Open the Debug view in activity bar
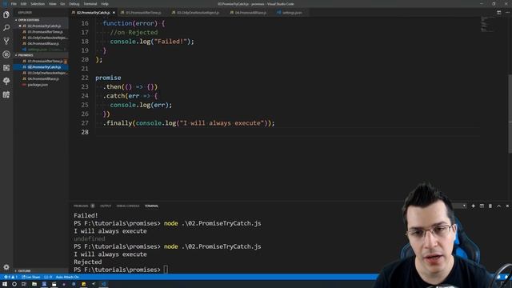Image resolution: width=512 pixels, height=288 pixels. tap(6, 54)
